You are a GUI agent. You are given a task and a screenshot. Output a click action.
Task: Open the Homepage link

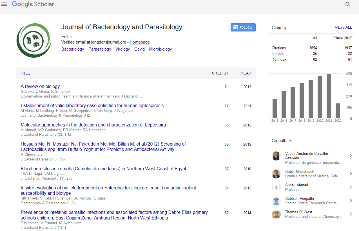(140, 42)
